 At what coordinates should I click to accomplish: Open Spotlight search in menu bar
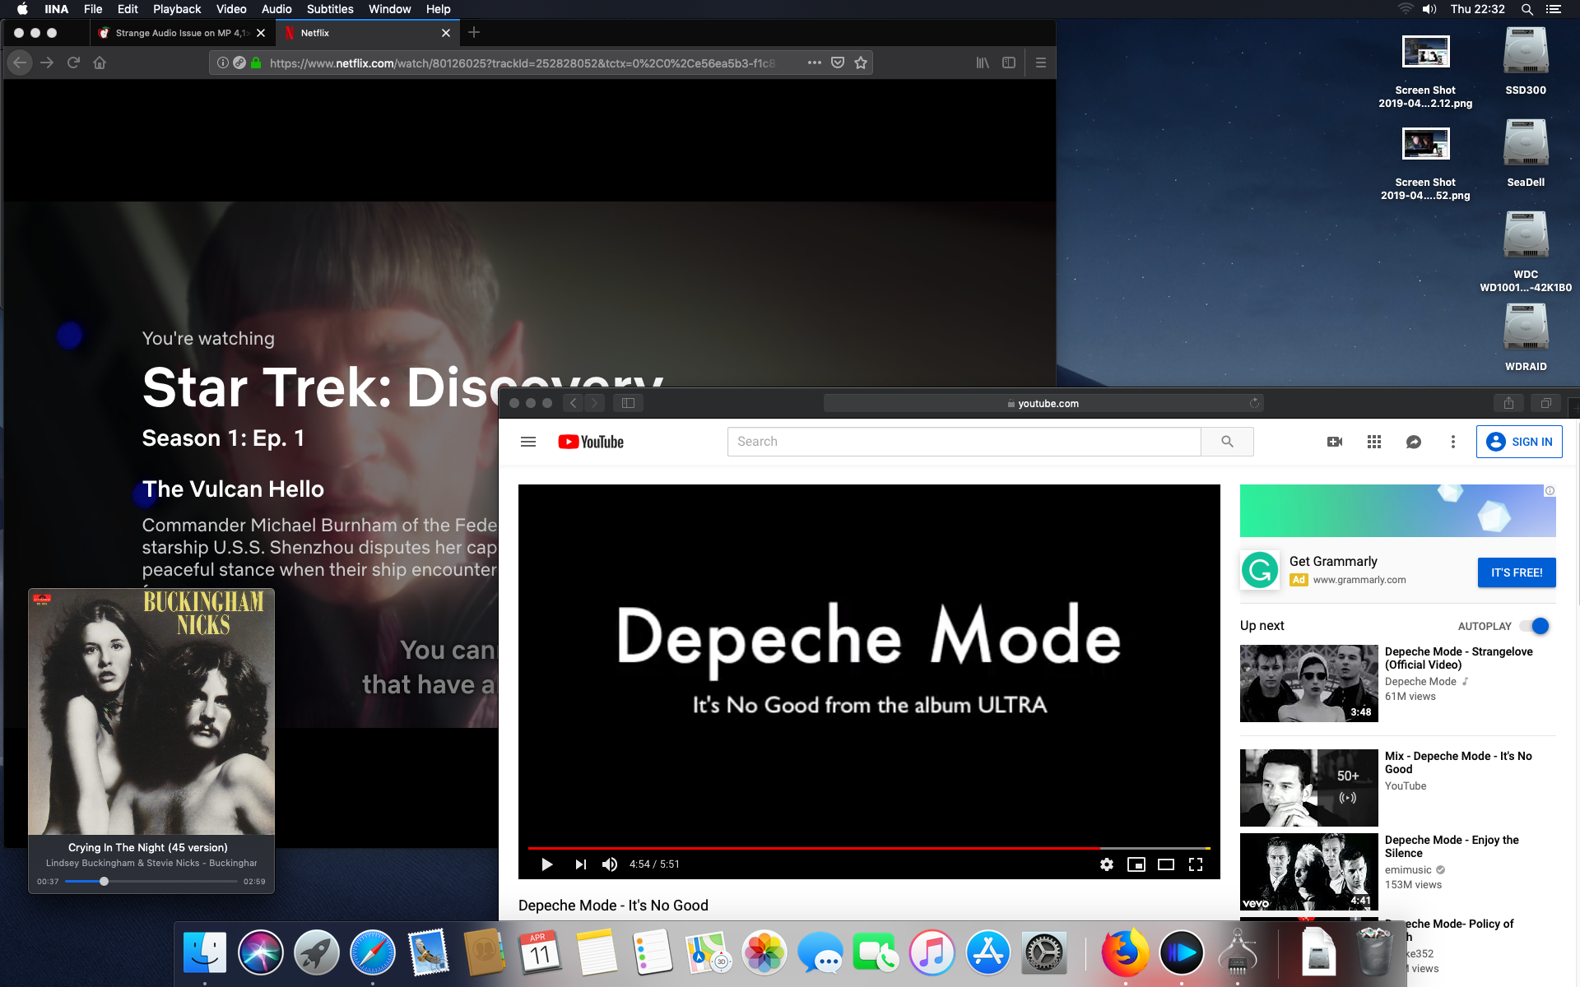click(x=1527, y=9)
